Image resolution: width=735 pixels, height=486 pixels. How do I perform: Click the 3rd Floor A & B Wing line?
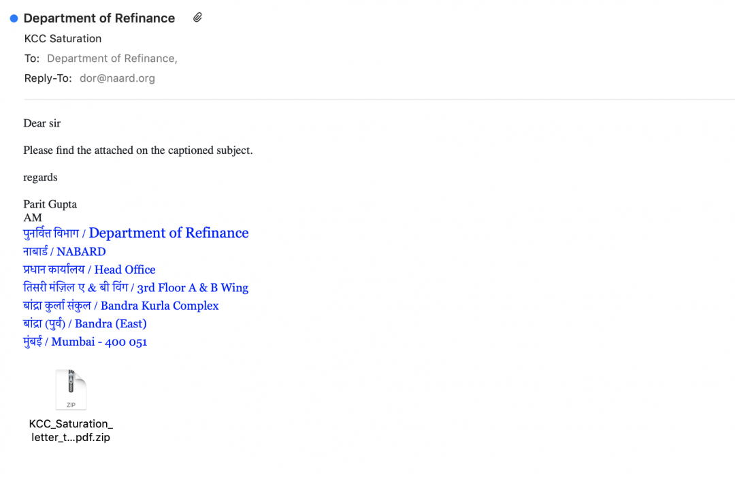pyautogui.click(x=193, y=288)
